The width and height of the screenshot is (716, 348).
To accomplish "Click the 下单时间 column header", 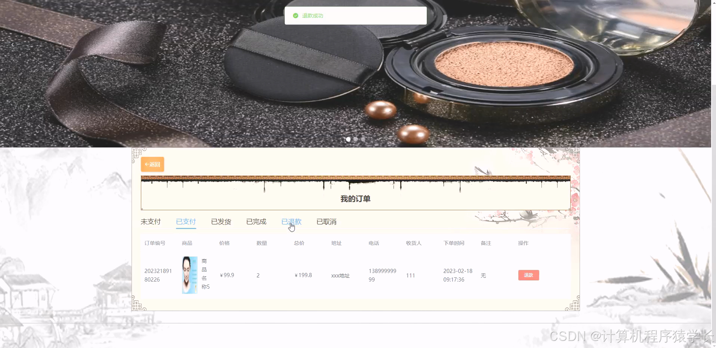I will click(454, 243).
